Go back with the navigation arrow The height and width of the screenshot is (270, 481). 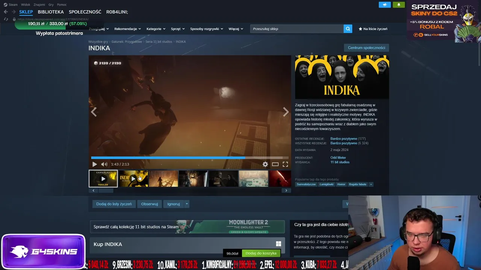6,12
